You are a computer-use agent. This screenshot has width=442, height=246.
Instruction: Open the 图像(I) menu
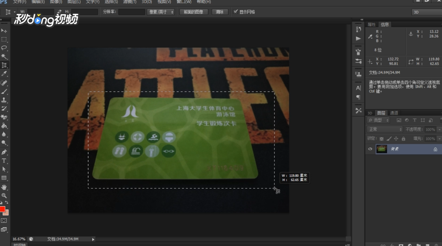(56, 2)
